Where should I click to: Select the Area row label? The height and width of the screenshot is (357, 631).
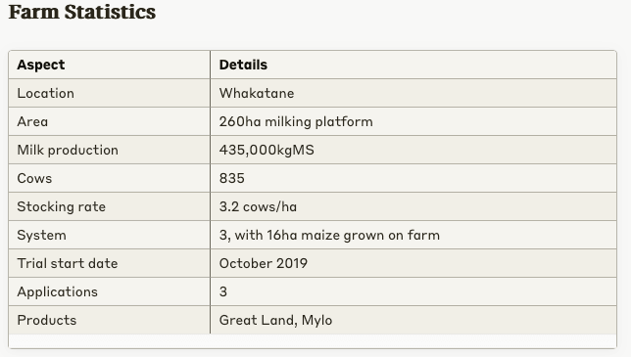click(x=32, y=121)
